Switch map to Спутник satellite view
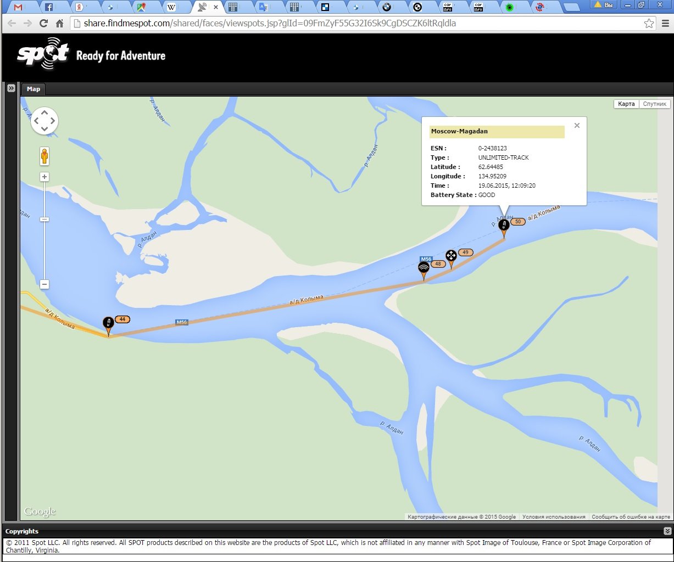Viewport: 674px width, 562px height. tap(654, 104)
